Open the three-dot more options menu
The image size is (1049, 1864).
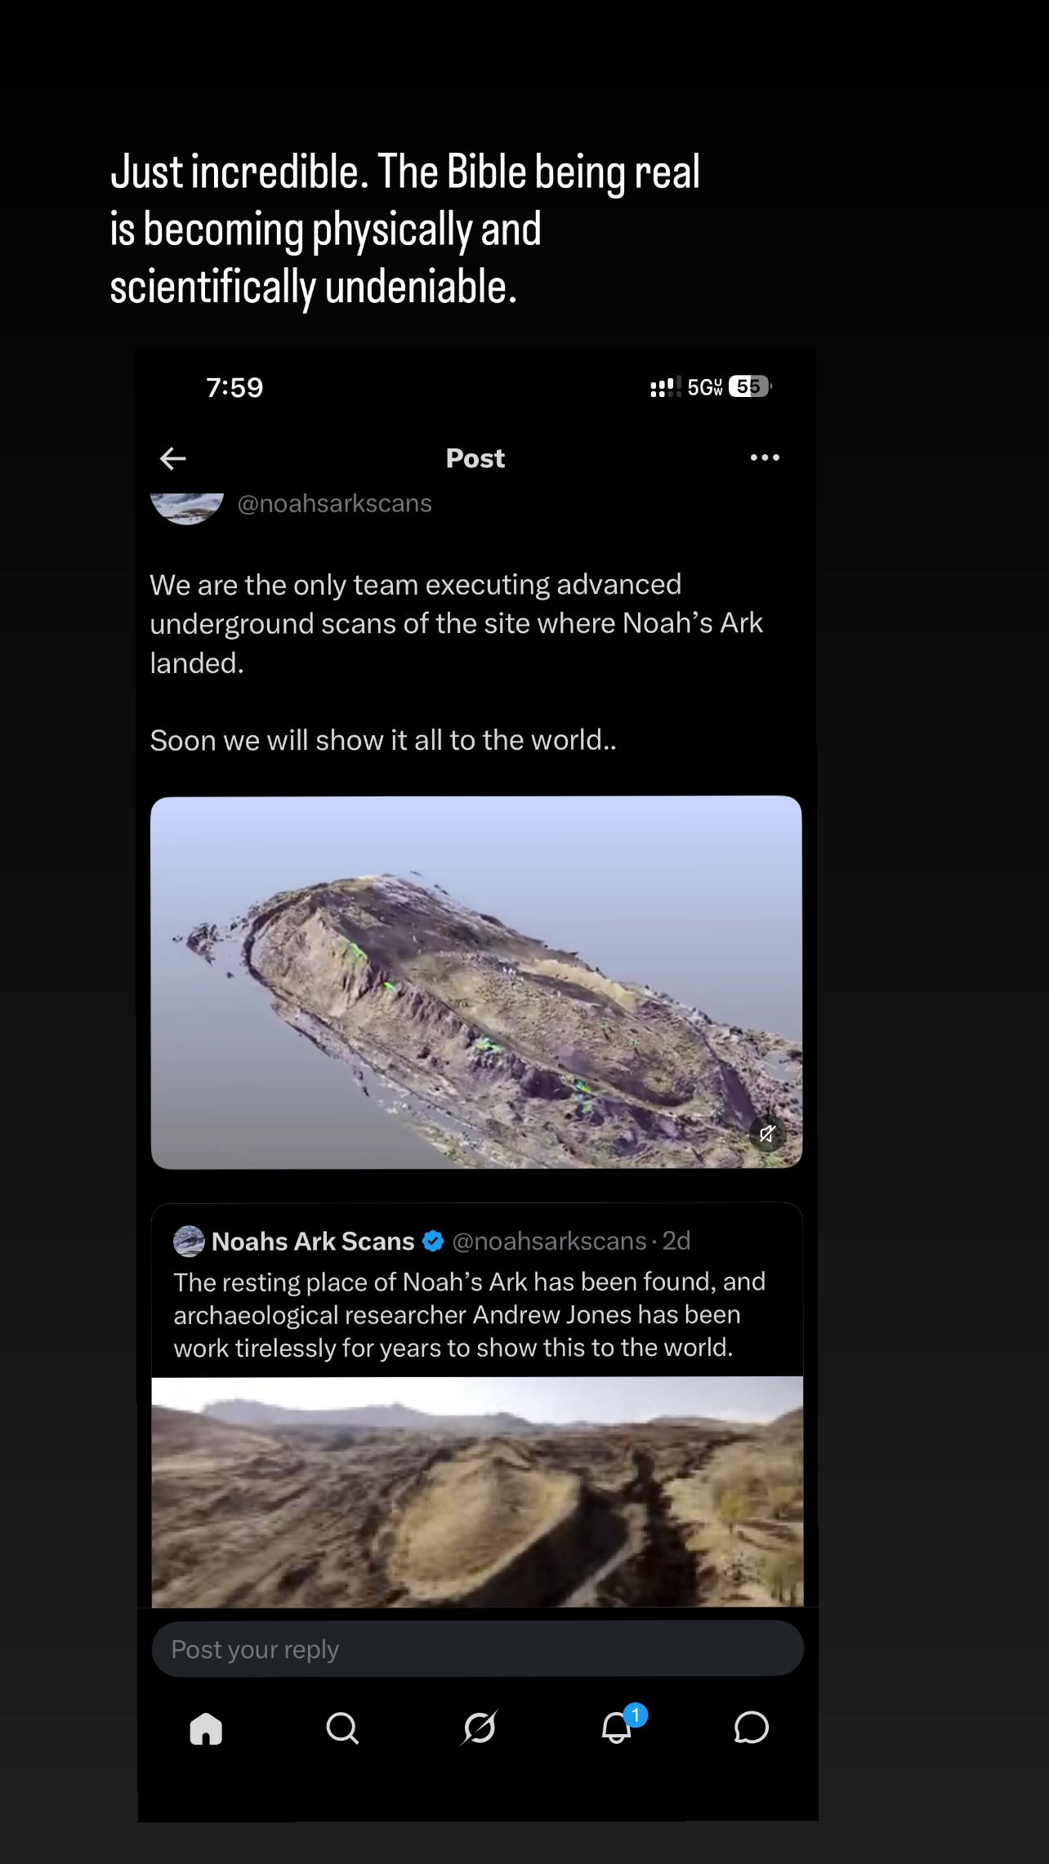click(x=765, y=457)
